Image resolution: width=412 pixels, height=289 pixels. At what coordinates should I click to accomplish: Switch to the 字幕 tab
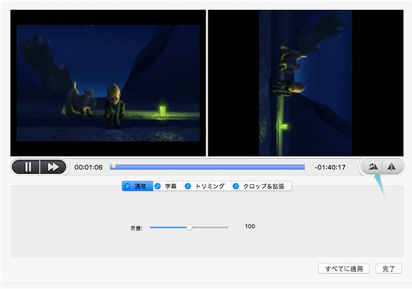point(168,186)
